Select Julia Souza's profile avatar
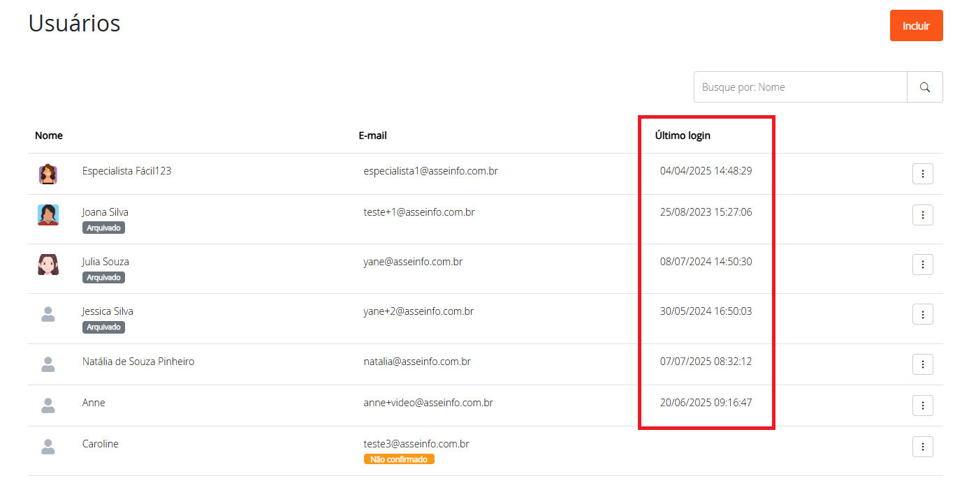 click(x=48, y=265)
